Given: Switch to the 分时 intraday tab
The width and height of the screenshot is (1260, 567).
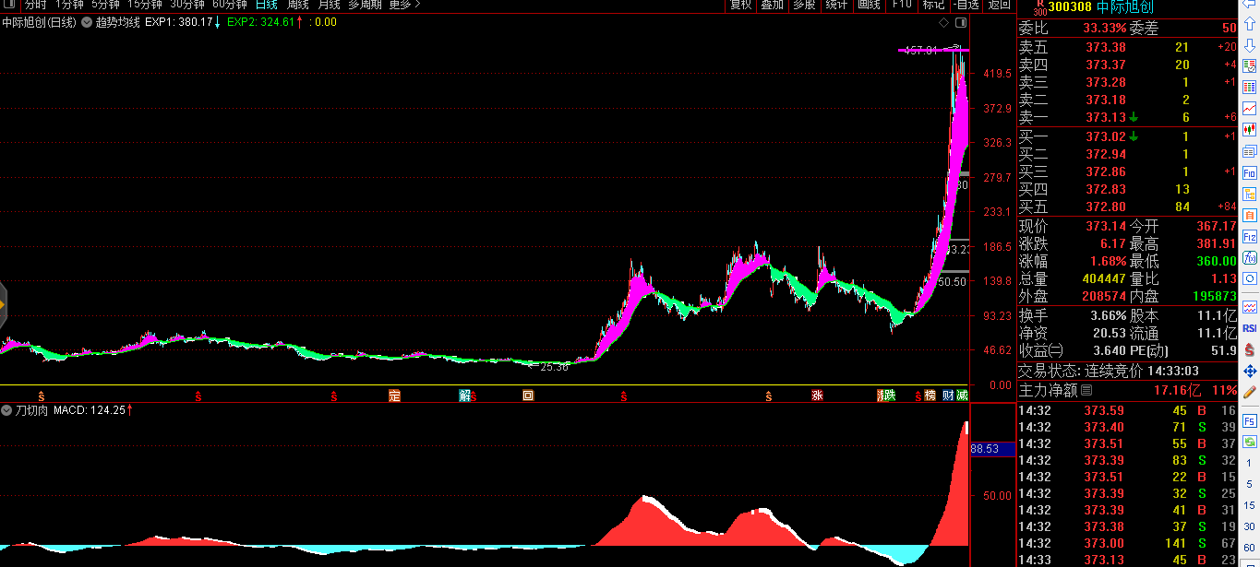Looking at the screenshot, I should 35,5.
